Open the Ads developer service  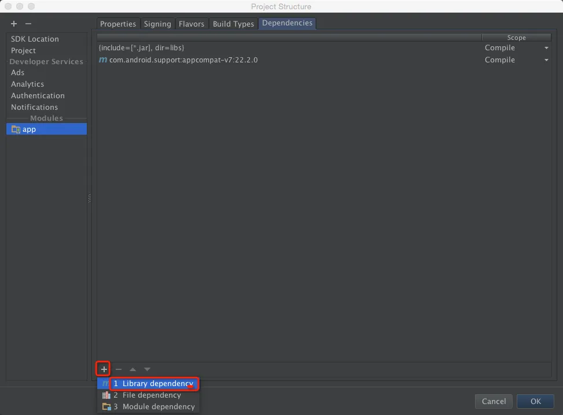tap(46, 72)
